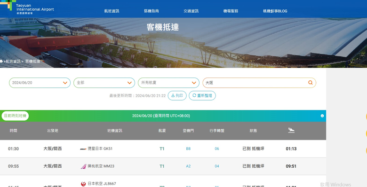Open the 交通資訊 menu
This screenshot has width=367, height=187.
tap(191, 11)
